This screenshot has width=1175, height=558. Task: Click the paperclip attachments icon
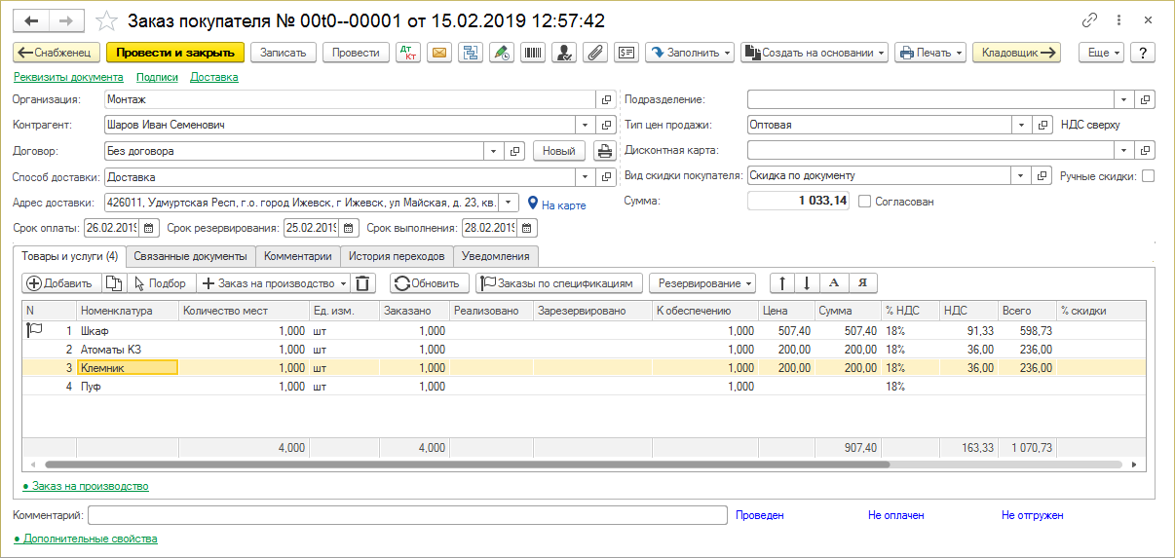click(x=593, y=54)
